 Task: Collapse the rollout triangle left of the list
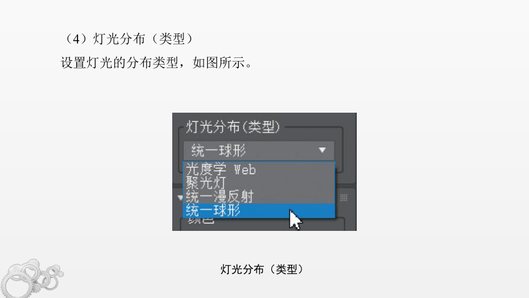coord(180,198)
